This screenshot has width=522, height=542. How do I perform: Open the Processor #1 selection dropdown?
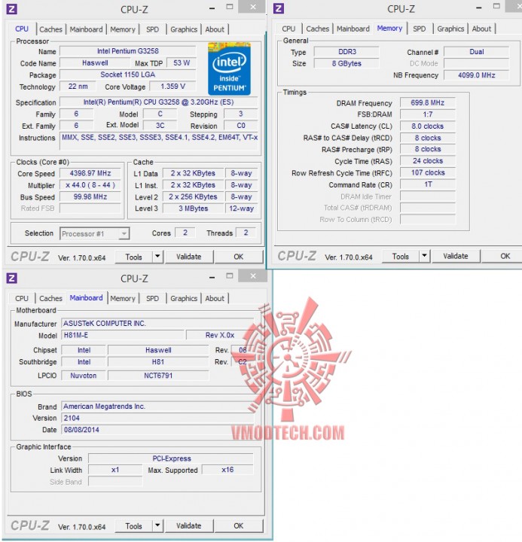(x=124, y=234)
